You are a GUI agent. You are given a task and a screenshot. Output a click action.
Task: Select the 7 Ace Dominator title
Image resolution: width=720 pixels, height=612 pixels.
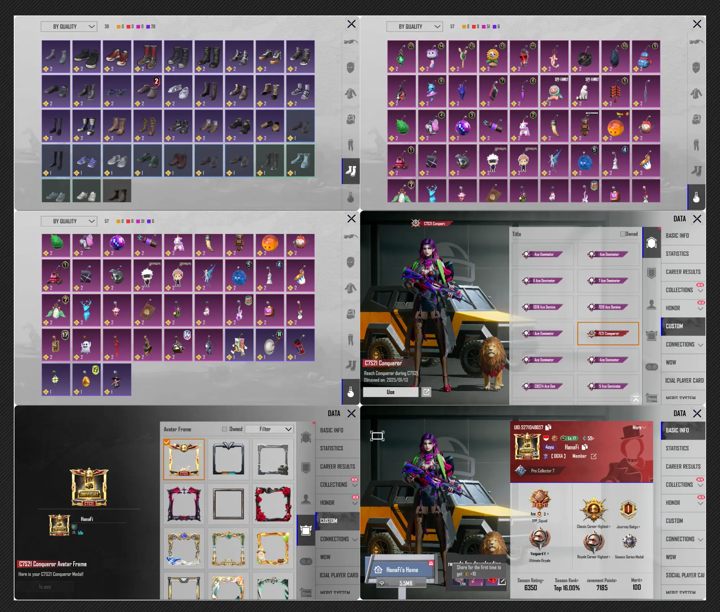(x=608, y=281)
